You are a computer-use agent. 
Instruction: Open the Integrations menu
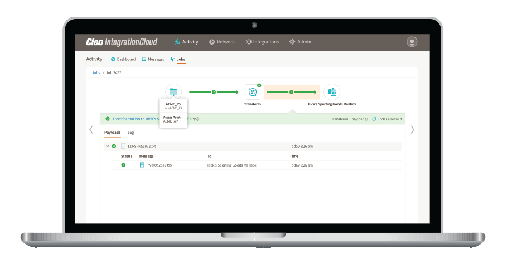click(x=262, y=42)
